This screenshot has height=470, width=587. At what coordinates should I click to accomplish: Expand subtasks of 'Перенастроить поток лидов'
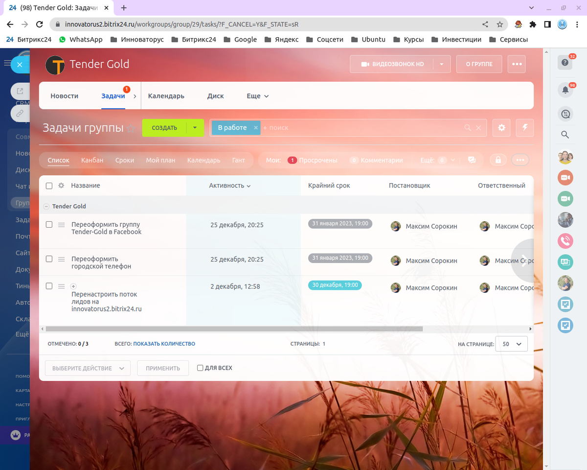point(74,286)
